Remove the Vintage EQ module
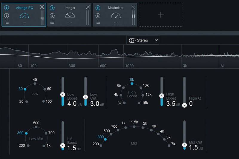 pos(42,7)
